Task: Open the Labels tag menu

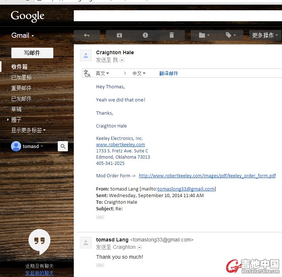Action: pos(230,35)
